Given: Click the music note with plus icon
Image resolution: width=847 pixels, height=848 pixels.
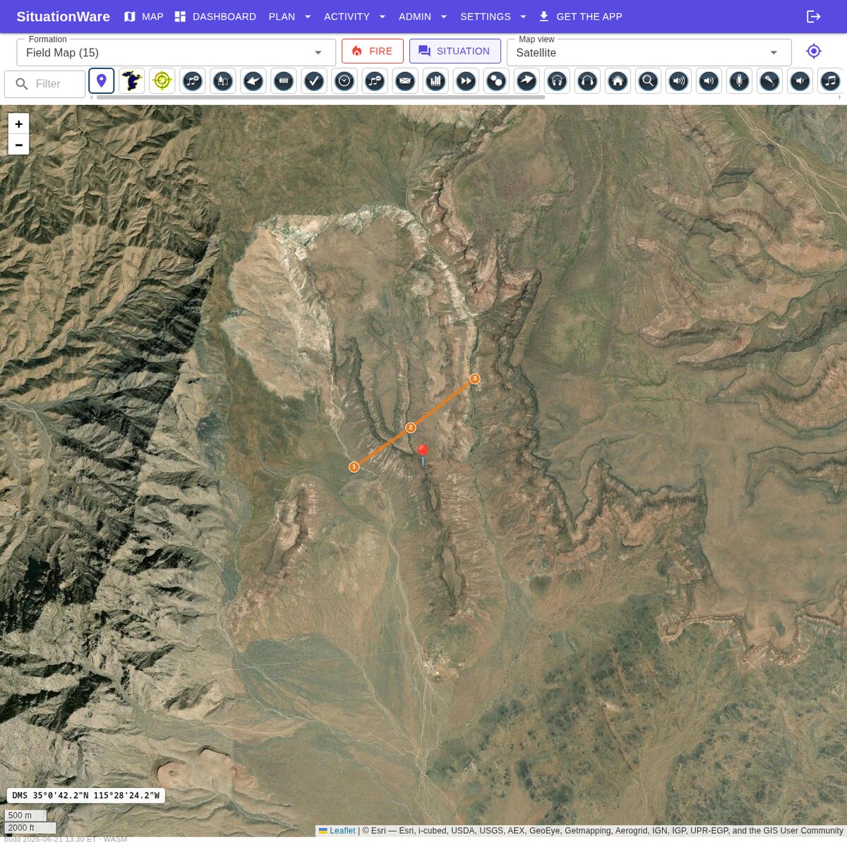Looking at the screenshot, I should click(x=193, y=81).
